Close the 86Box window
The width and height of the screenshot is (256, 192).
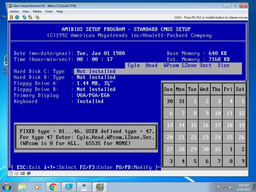pos(243,6)
